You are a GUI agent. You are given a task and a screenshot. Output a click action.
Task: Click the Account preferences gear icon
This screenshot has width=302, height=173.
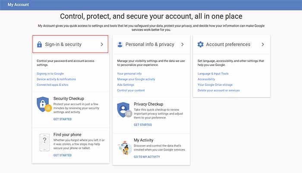click(200, 44)
